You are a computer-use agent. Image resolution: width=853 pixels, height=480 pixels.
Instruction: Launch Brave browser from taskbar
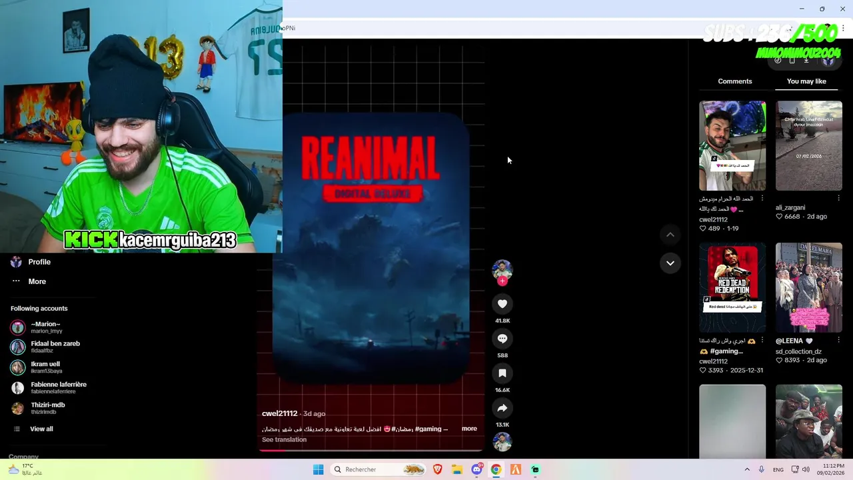coord(438,469)
